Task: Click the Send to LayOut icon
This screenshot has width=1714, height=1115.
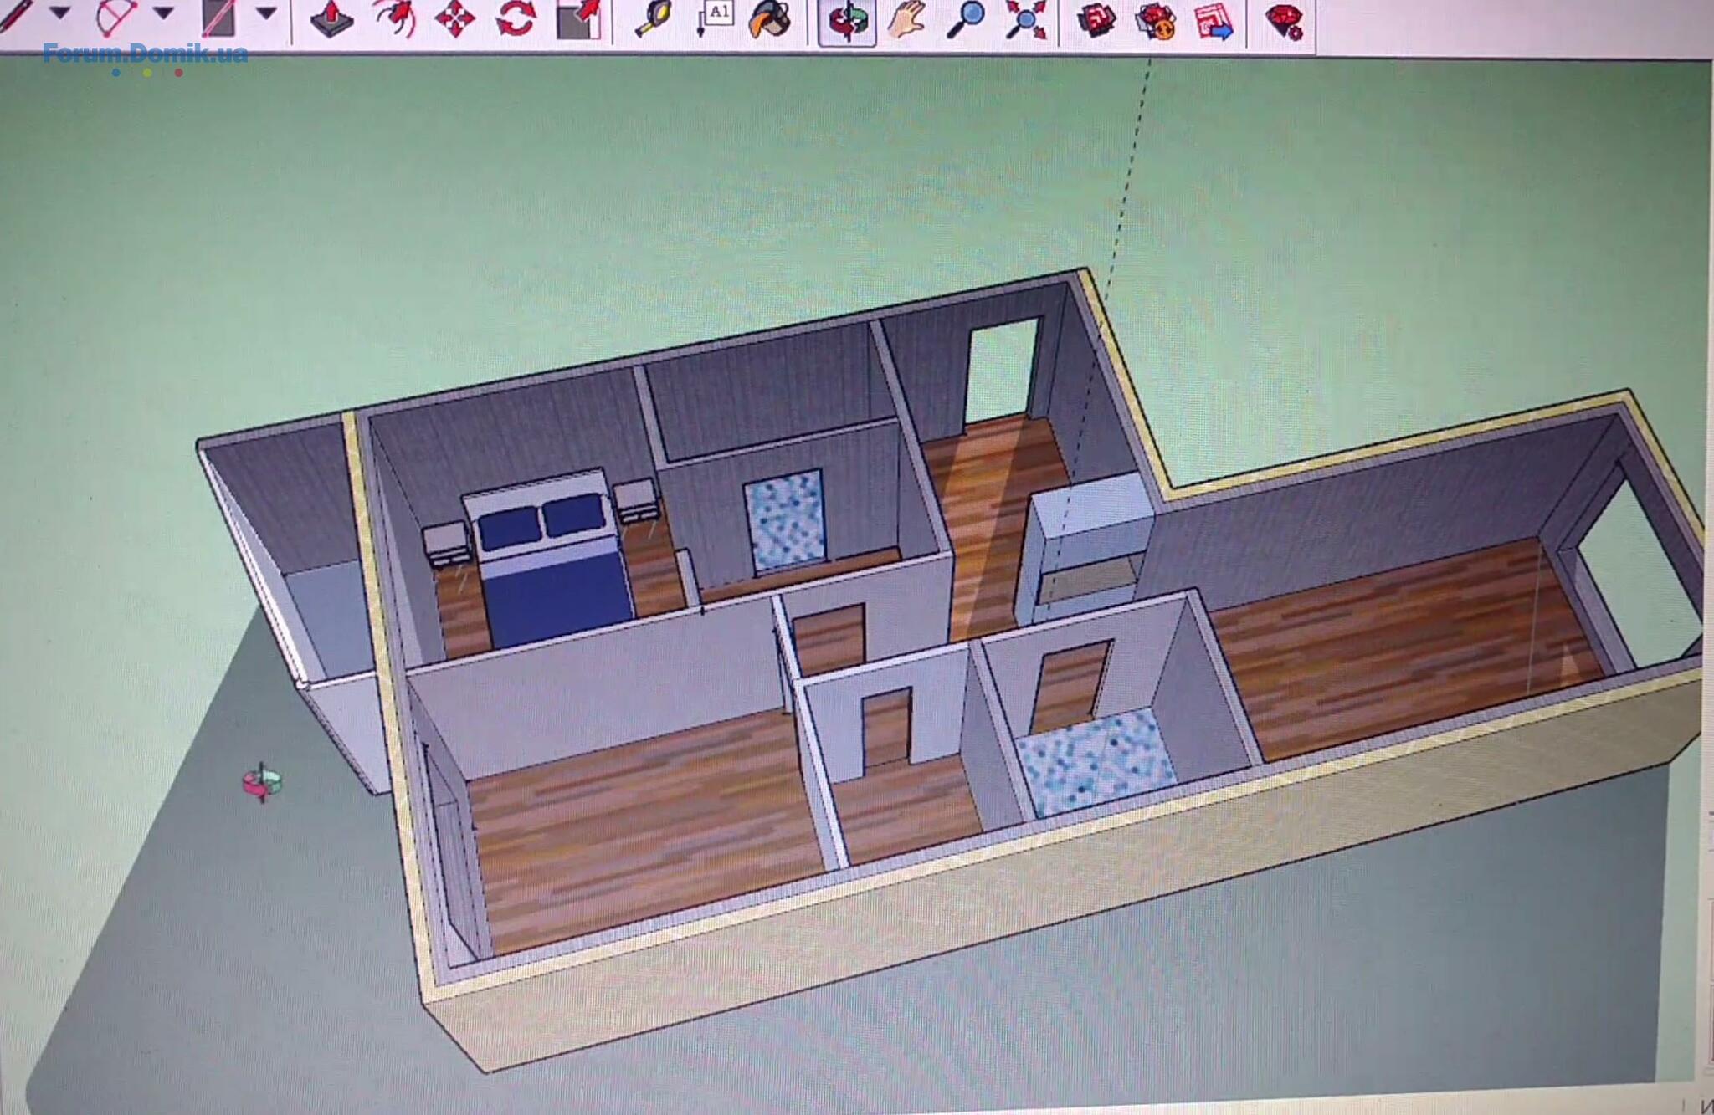Action: point(1214,22)
